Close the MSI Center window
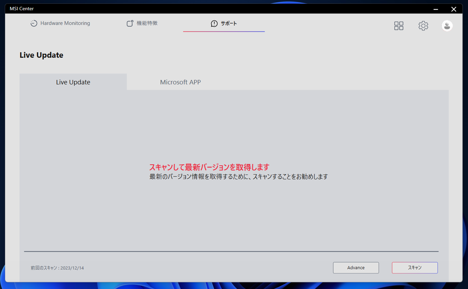468x289 pixels. [x=454, y=9]
